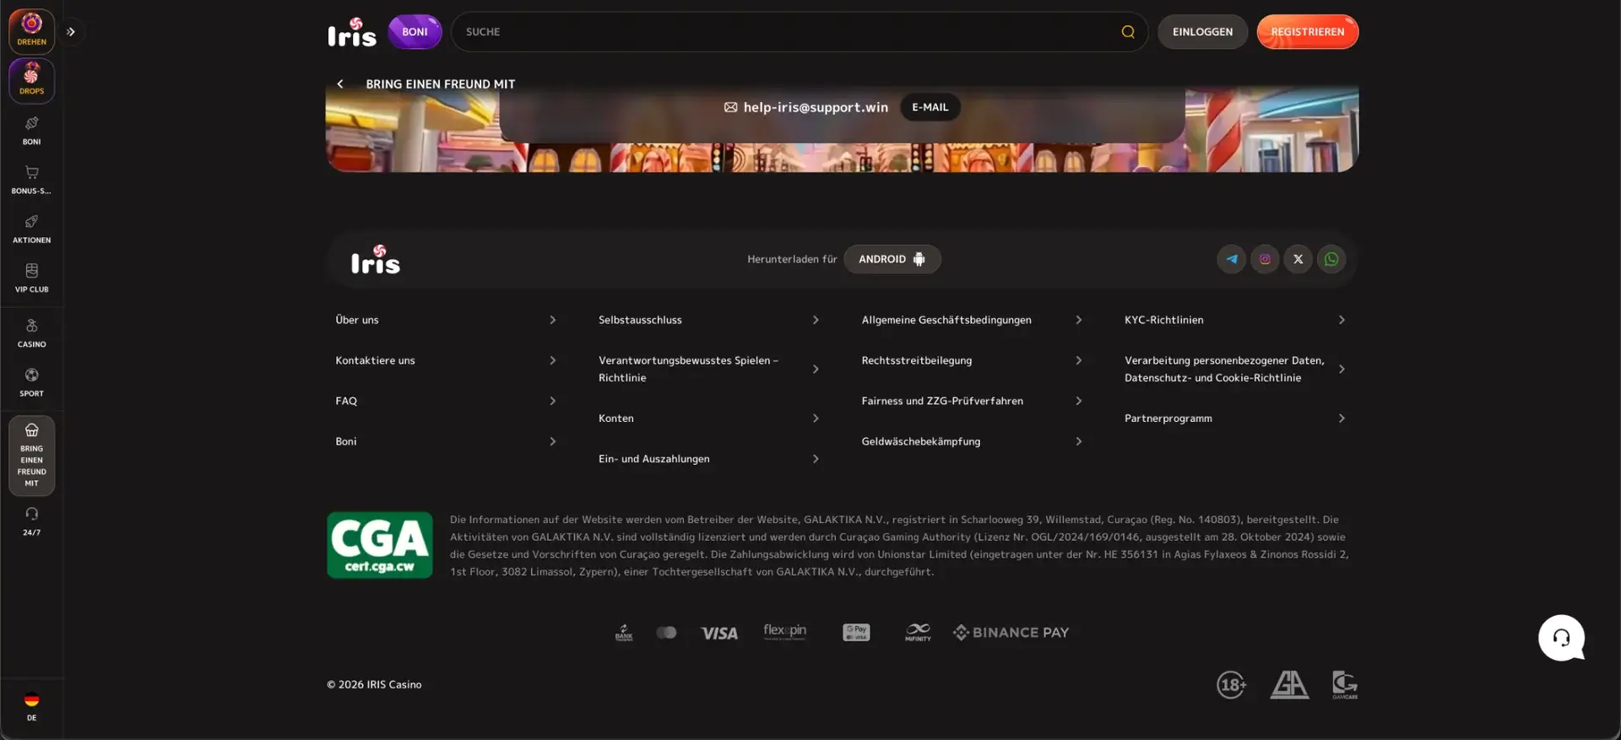Open 24/7 support in sidebar
1621x740 pixels.
click(x=31, y=521)
